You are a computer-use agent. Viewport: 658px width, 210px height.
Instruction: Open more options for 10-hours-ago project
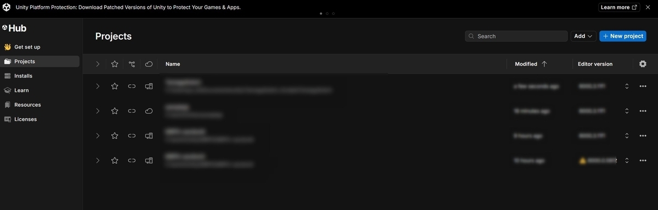pos(643,160)
